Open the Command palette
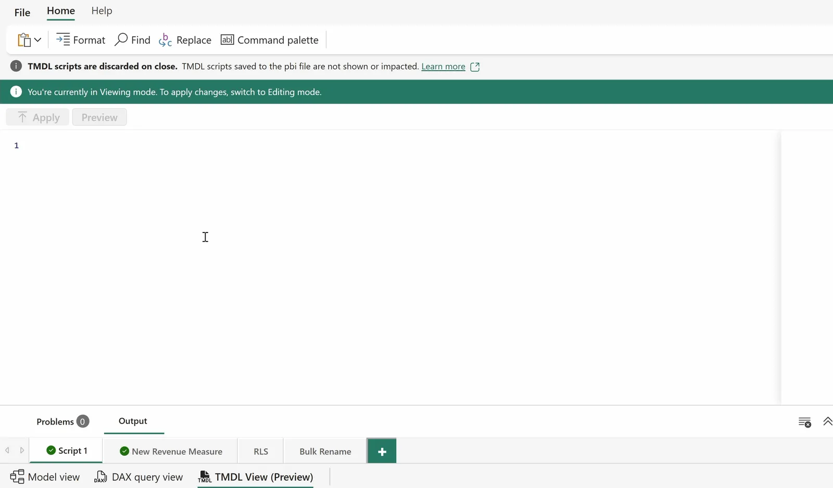The height and width of the screenshot is (488, 833). (270, 40)
